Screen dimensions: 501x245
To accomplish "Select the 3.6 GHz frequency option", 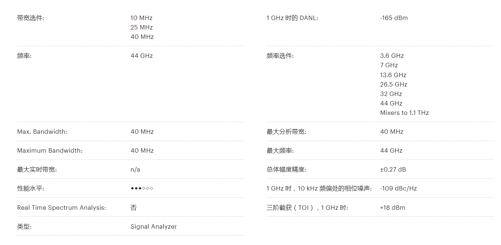I will (392, 56).
